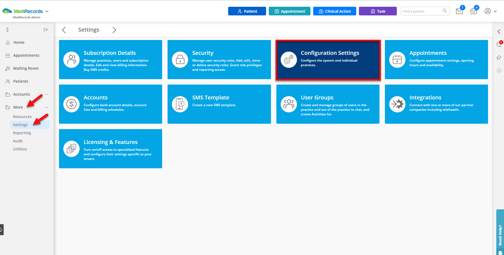Screen dimensions: 504x255
Task: Open the Configuration Settings tile
Action: [328, 60]
